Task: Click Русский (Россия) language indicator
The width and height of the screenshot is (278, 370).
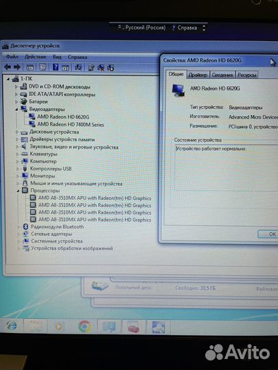Action: click(x=145, y=27)
